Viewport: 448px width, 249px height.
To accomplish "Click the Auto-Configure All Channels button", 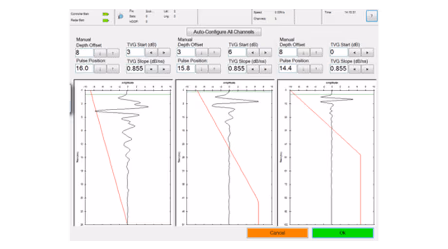I will point(224,32).
